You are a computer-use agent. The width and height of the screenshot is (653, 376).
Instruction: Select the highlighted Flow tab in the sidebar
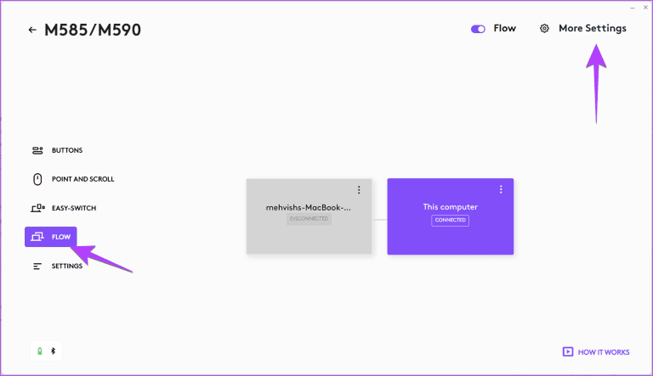pos(51,237)
